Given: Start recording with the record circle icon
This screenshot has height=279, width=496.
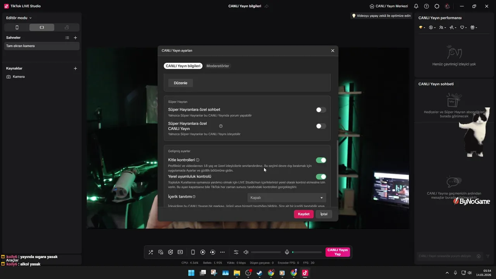Looking at the screenshot, I should pyautogui.click(x=203, y=252).
